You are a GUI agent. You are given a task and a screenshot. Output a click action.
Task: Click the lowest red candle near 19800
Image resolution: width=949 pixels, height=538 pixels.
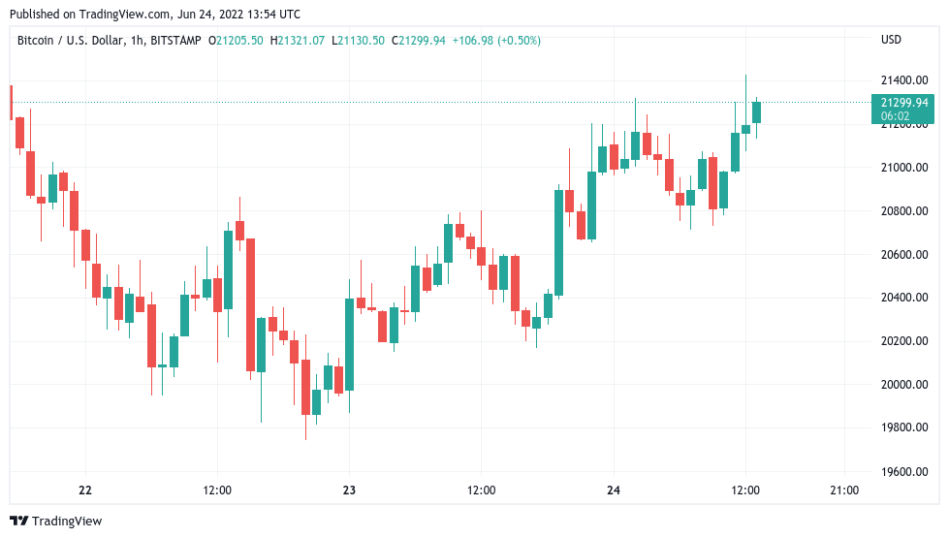(305, 388)
